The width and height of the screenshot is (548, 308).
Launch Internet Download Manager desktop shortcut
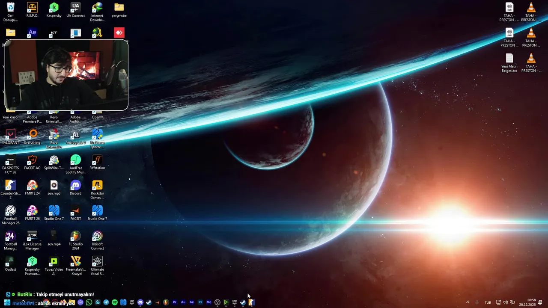point(97,12)
